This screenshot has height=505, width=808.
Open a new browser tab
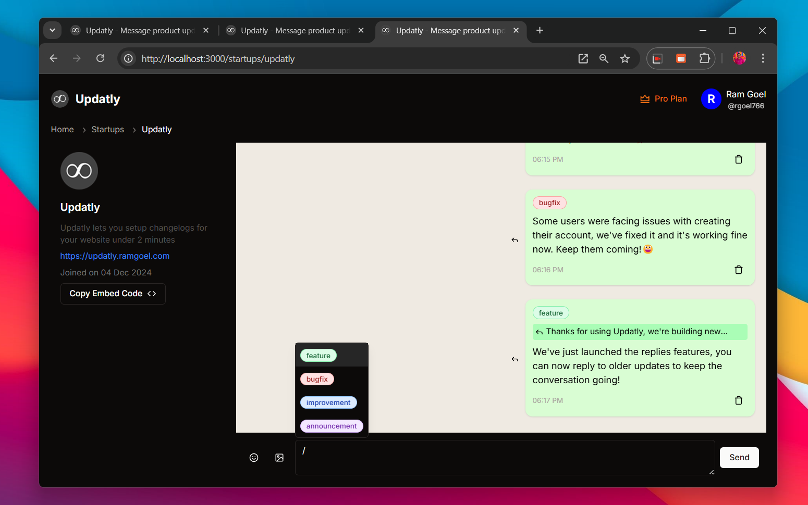pyautogui.click(x=540, y=31)
